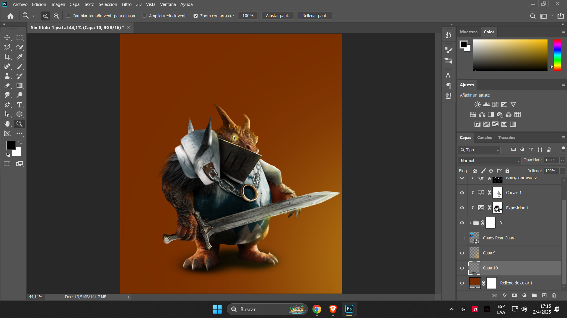Open the Filtro menu
Image resolution: width=567 pixels, height=318 pixels.
(x=126, y=4)
